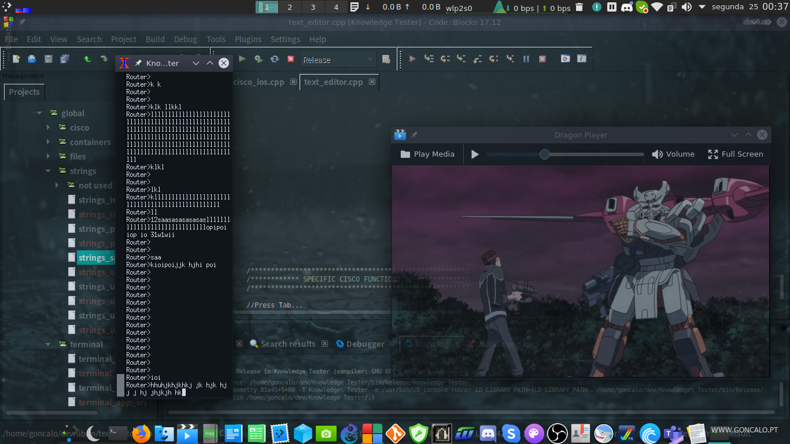This screenshot has height=444, width=790.
Task: Click the green Run toolbar icon
Action: pos(242,59)
